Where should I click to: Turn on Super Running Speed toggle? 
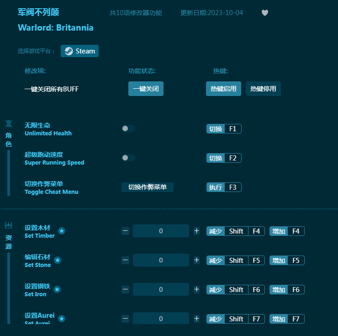128,158
